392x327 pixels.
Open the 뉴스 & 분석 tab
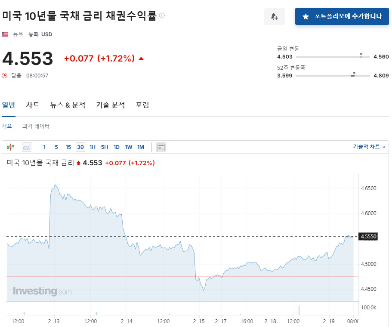click(68, 105)
